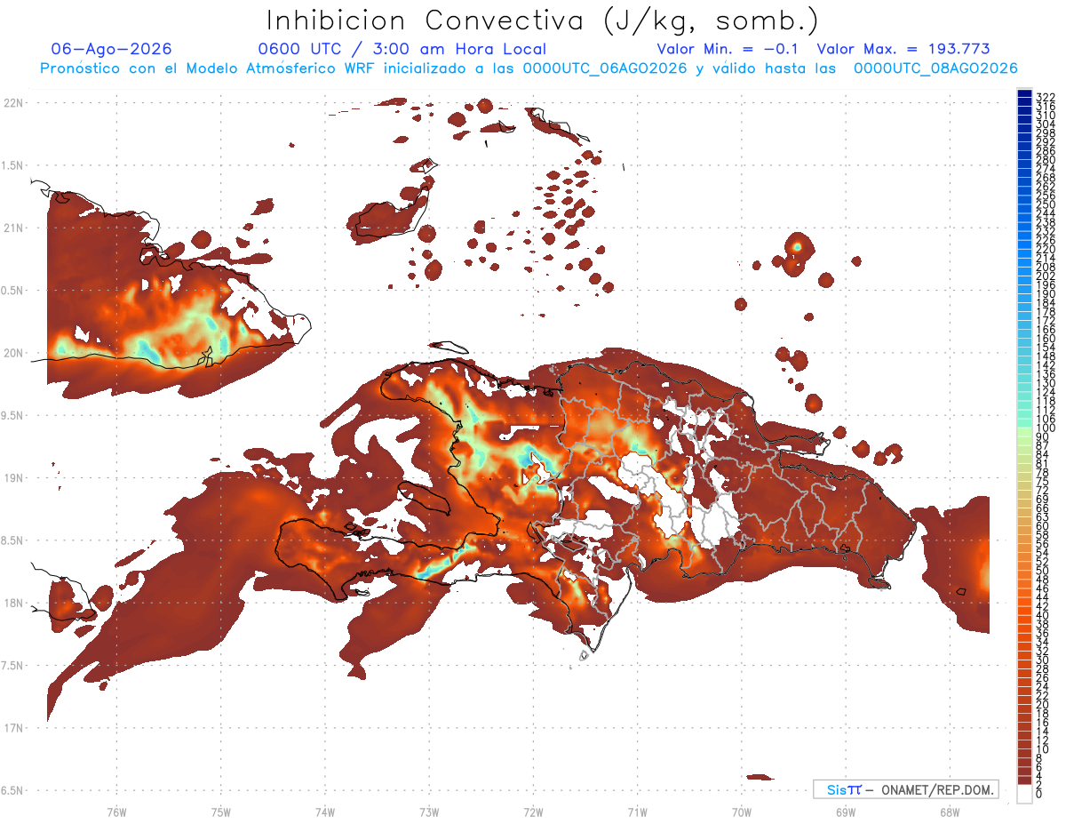Viewport: 1066px width, 824px height.
Task: Click the forecast line mentioning "Modelo Atmosferico WRF"
Action: coord(529,68)
